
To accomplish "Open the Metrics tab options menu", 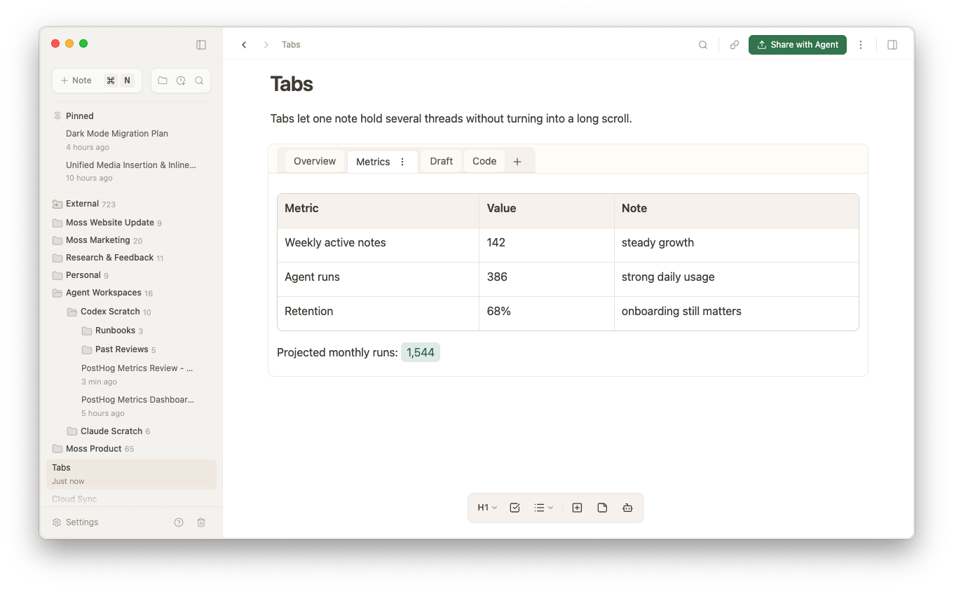I will 402,161.
